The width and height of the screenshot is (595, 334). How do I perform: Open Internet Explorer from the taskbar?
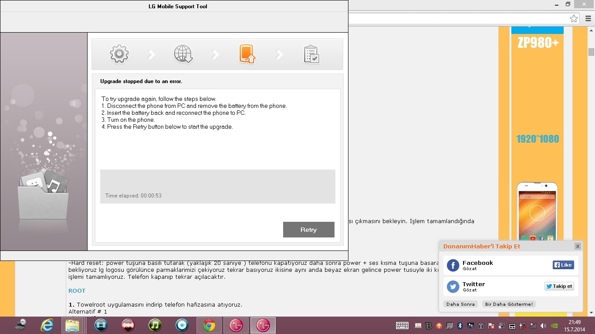[x=47, y=325]
